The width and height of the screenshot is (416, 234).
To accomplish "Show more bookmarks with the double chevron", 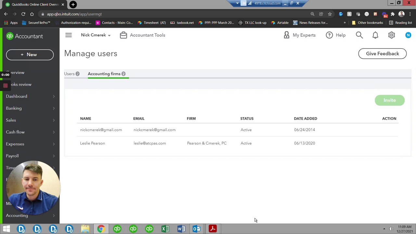I will pyautogui.click(x=344, y=23).
